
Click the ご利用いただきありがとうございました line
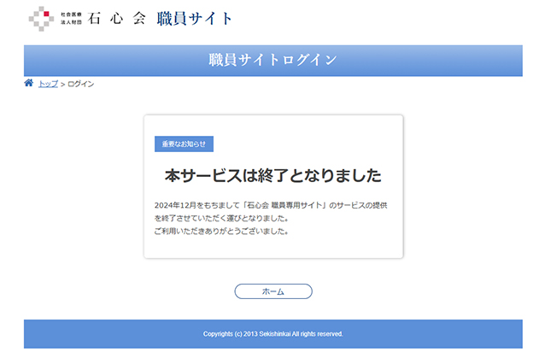point(221,232)
